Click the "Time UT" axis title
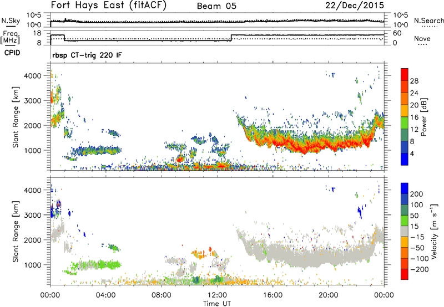The height and width of the screenshot is (307, 444). (217, 304)
